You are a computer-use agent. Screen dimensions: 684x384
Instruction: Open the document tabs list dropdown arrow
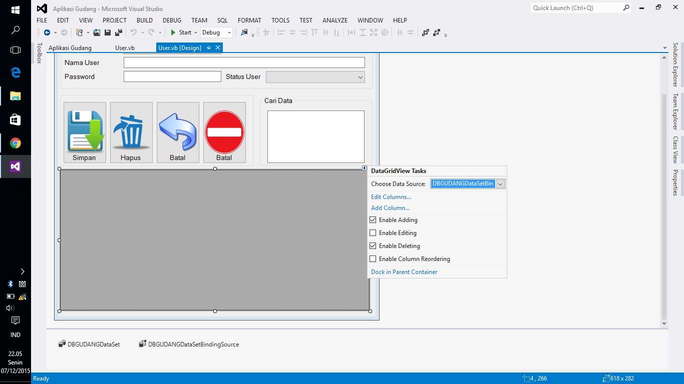coord(665,48)
